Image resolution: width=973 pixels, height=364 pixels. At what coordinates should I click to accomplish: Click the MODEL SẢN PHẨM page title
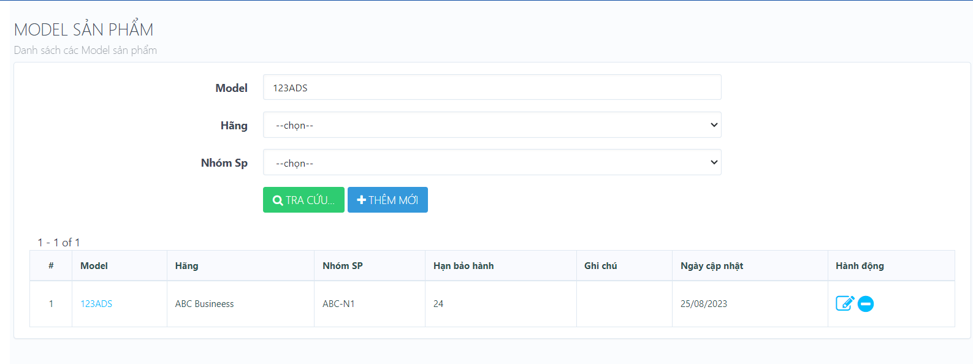[x=83, y=29]
